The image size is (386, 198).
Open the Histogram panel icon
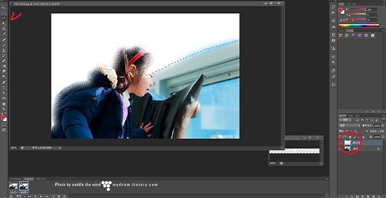(333, 26)
